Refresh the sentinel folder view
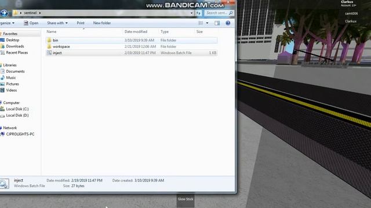371x208 pixels. (x=198, y=13)
